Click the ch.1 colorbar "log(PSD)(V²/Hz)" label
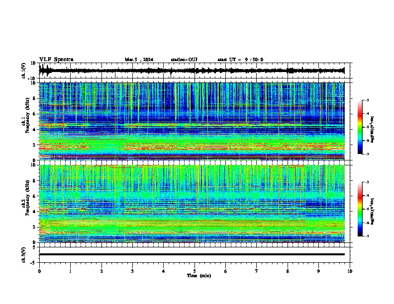Image resolution: width=394 pixels, height=304 pixels. click(372, 129)
